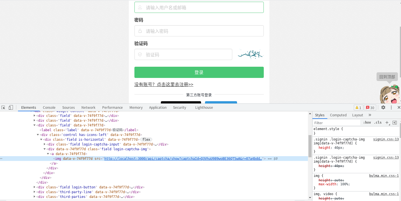This screenshot has height=201, width=401.
Task: Click the green 登录 login button
Action: click(199, 72)
